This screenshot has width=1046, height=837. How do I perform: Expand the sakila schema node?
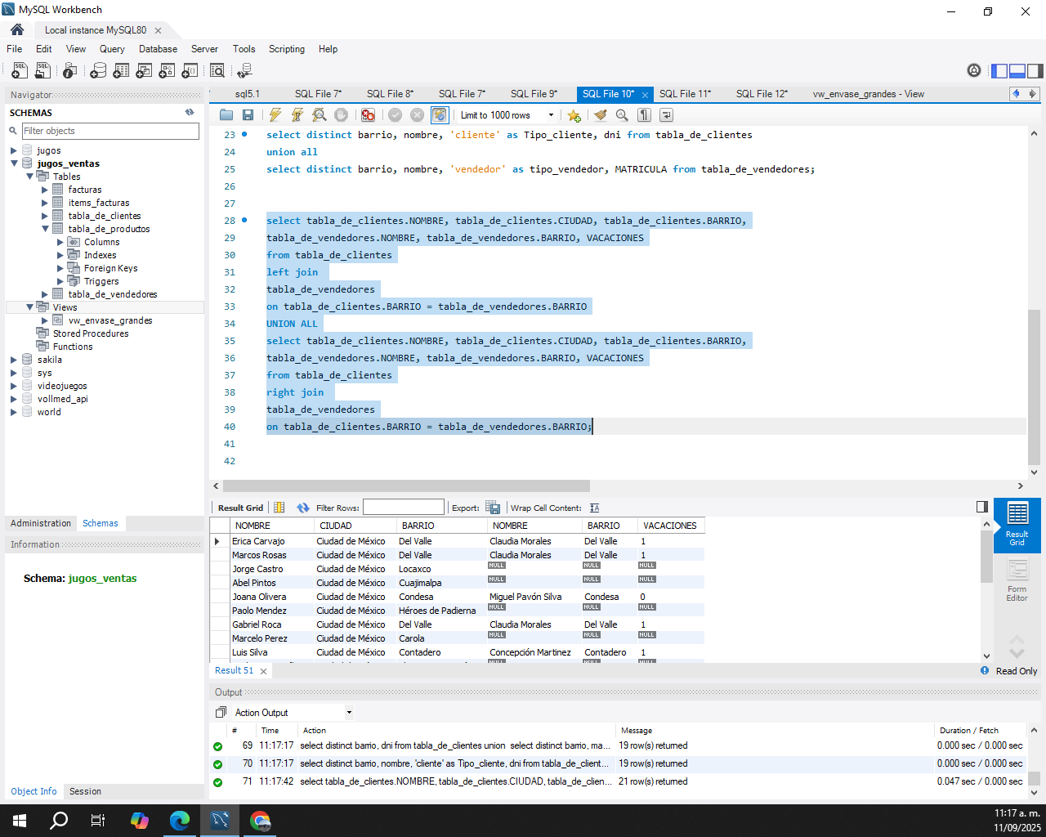pyautogui.click(x=14, y=360)
